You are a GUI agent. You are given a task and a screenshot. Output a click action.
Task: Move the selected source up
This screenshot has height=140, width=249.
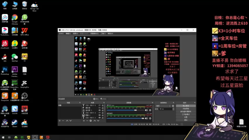(95, 121)
